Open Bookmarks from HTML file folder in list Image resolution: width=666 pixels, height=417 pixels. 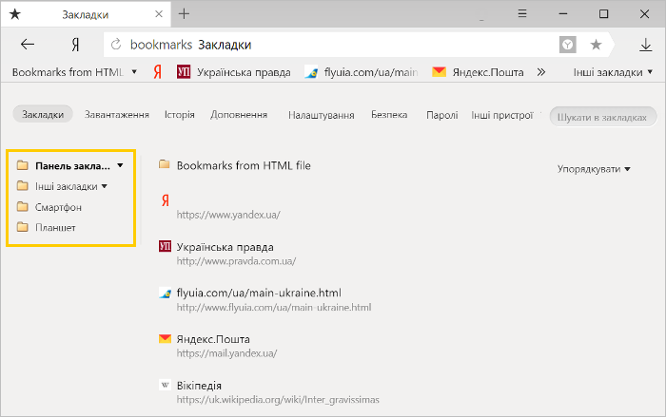pyautogui.click(x=244, y=165)
